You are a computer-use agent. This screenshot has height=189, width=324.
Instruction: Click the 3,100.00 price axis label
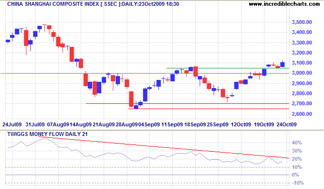tap(302, 63)
